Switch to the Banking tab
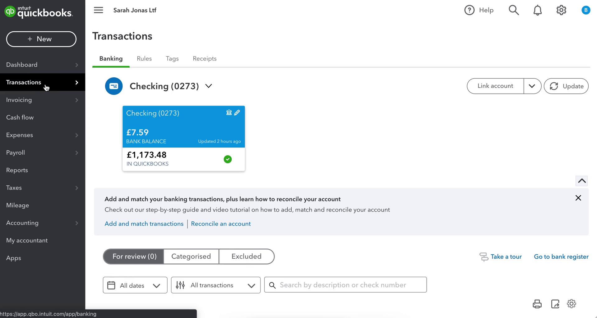The height and width of the screenshot is (318, 597). [111, 59]
